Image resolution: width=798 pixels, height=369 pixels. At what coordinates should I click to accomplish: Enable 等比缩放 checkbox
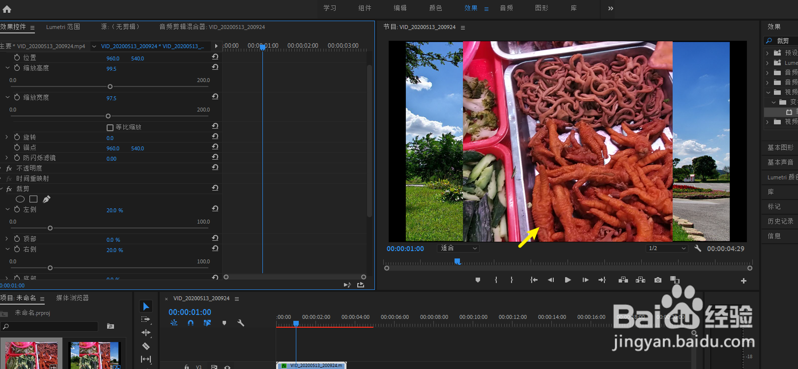pos(110,127)
